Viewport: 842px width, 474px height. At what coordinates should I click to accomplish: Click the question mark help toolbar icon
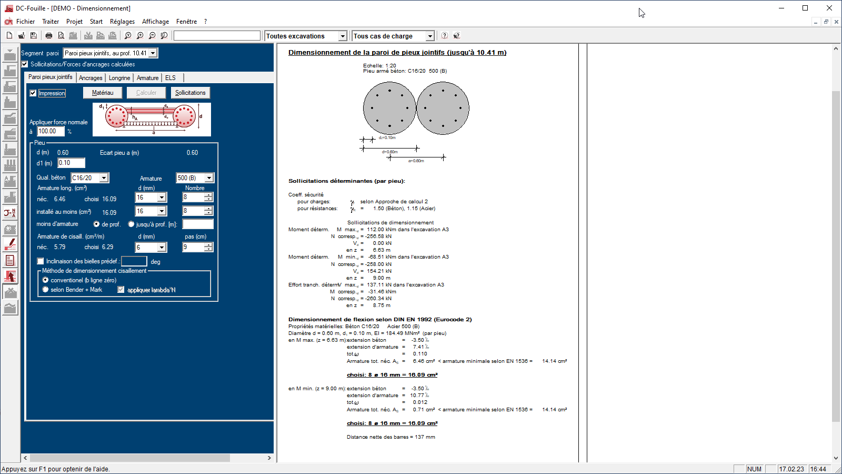[445, 36]
